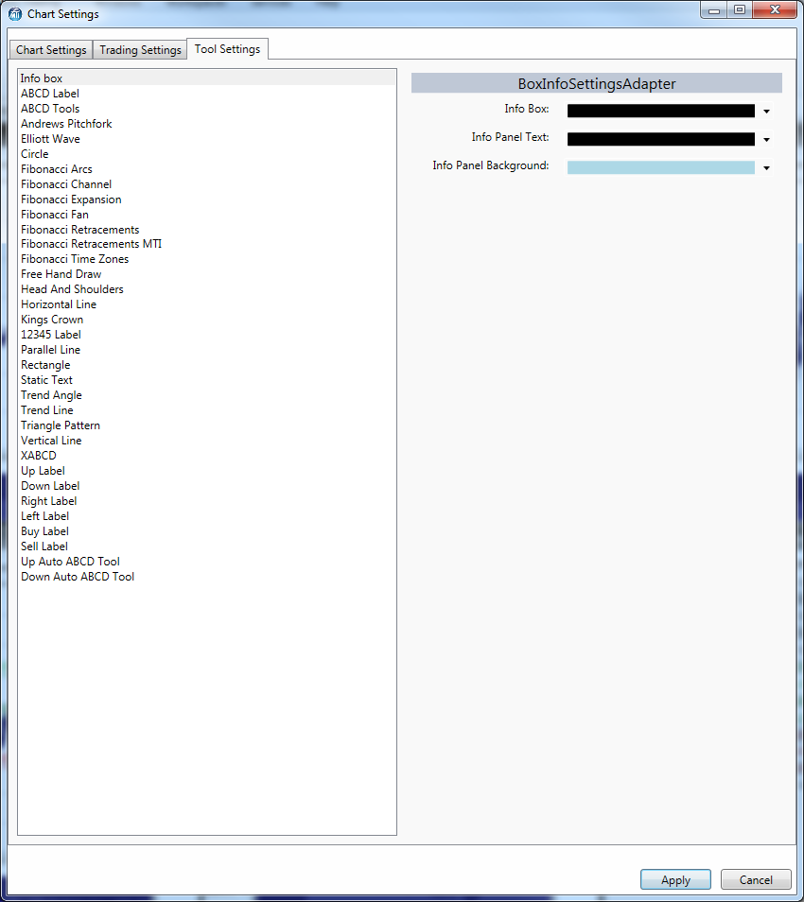Image resolution: width=804 pixels, height=902 pixels.
Task: Expand the Info Panel Text color dropdown arrow
Action: 766,139
